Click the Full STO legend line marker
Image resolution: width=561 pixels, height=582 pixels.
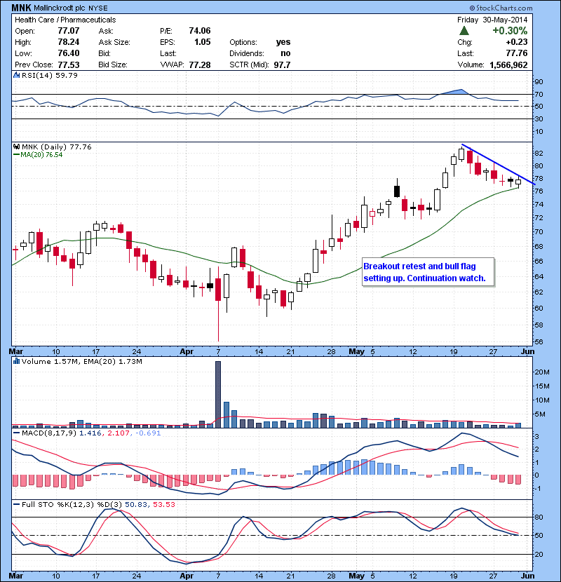click(x=18, y=503)
